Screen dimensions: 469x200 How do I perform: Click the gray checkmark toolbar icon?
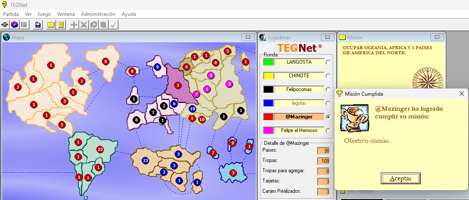[113, 25]
